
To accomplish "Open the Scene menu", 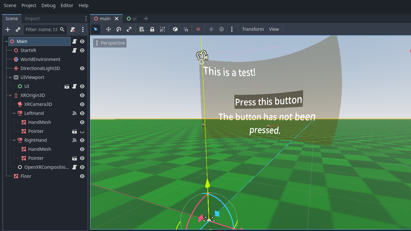I will [10, 5].
